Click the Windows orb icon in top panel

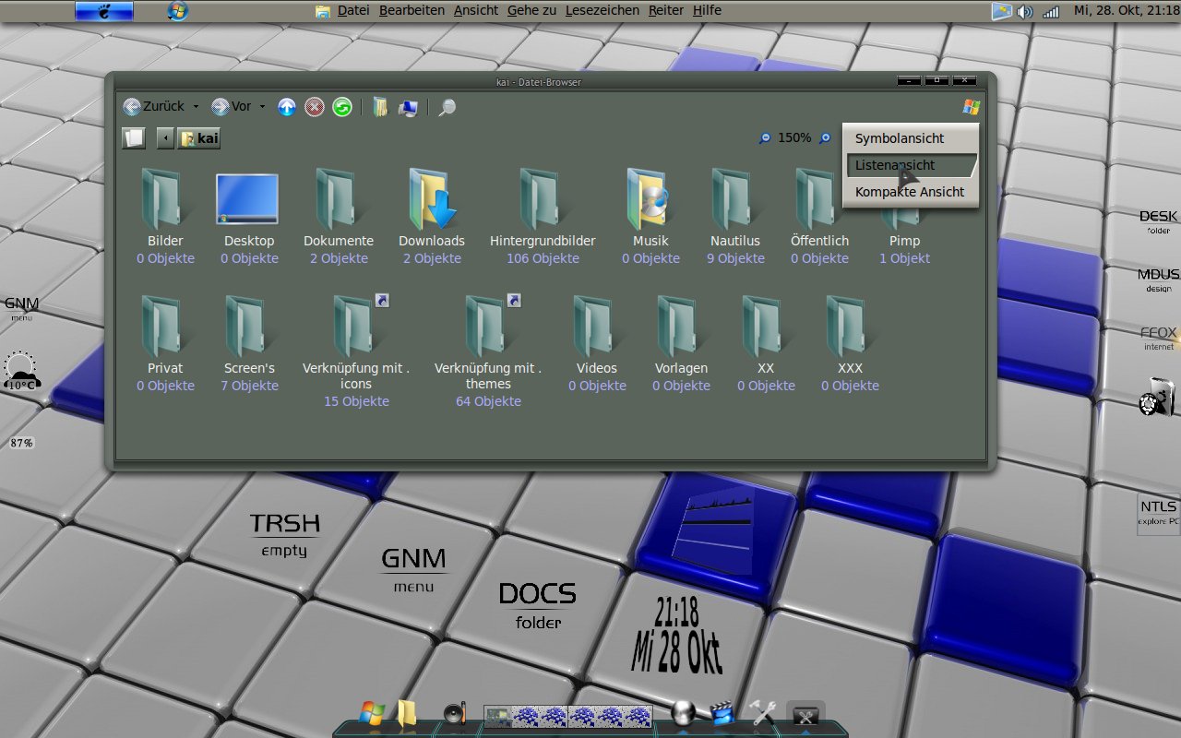tap(178, 11)
